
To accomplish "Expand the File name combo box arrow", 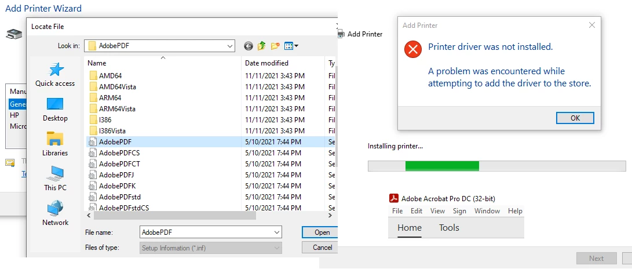I will click(x=277, y=232).
